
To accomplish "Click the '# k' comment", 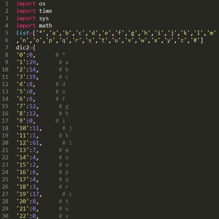I will point(64,136).
